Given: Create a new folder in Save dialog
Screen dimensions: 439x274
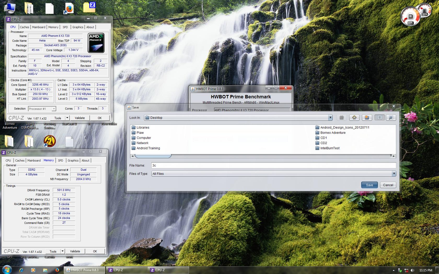Looking at the screenshot, I should tap(367, 118).
